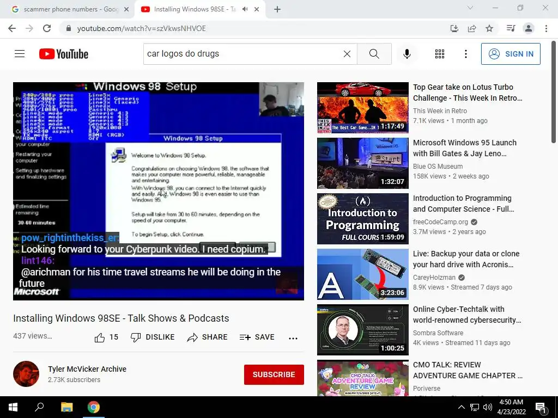The height and width of the screenshot is (418, 558).
Task: Share the video
Action: pos(207,337)
